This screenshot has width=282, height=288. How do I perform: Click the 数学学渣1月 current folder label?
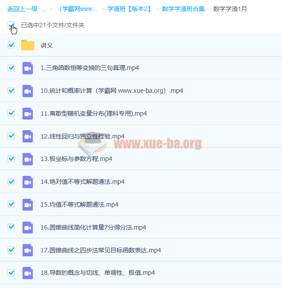pyautogui.click(x=230, y=9)
